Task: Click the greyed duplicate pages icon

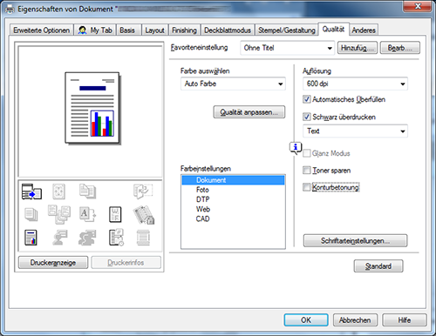Action: tap(87, 192)
